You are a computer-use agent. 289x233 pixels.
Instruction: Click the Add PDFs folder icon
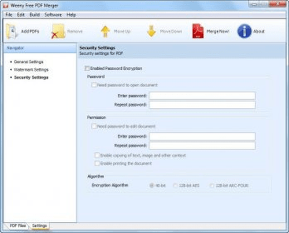(12, 31)
